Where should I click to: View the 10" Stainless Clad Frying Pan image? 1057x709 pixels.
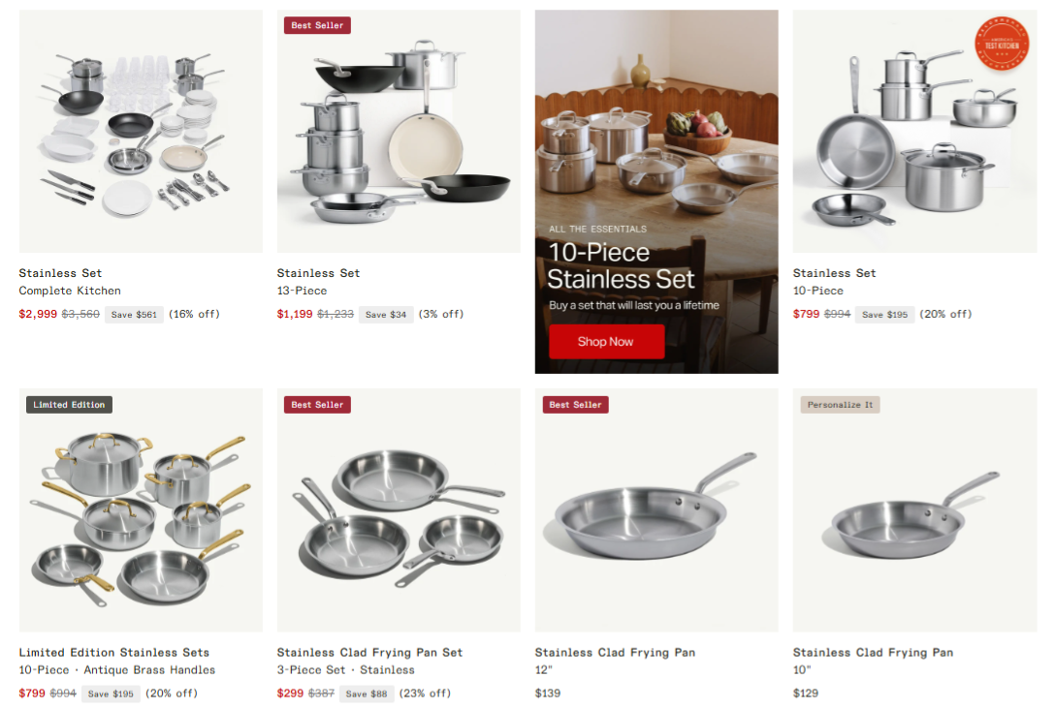click(x=914, y=509)
